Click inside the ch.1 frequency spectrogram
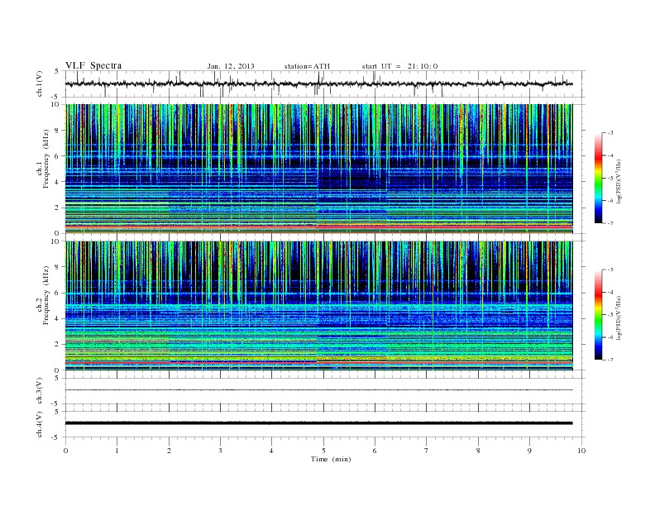This screenshot has width=655, height=506. coord(318,169)
